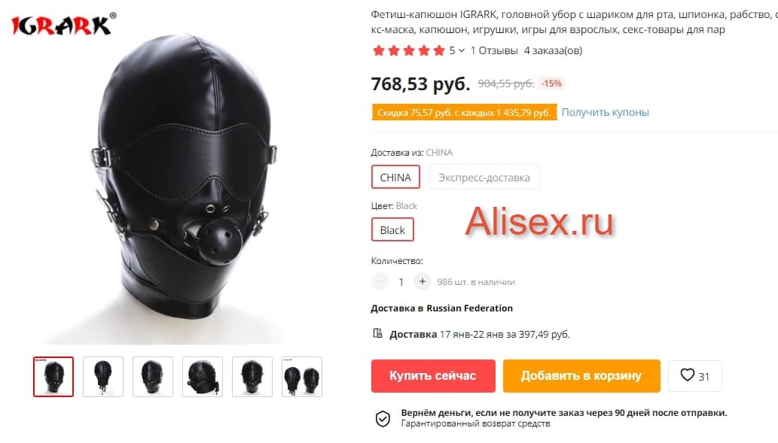
Task: Click the IGRARK brand logo
Action: pos(63,24)
